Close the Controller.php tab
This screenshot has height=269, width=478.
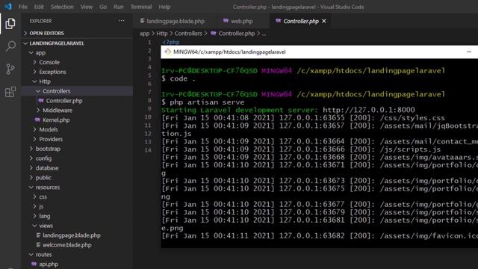point(324,21)
